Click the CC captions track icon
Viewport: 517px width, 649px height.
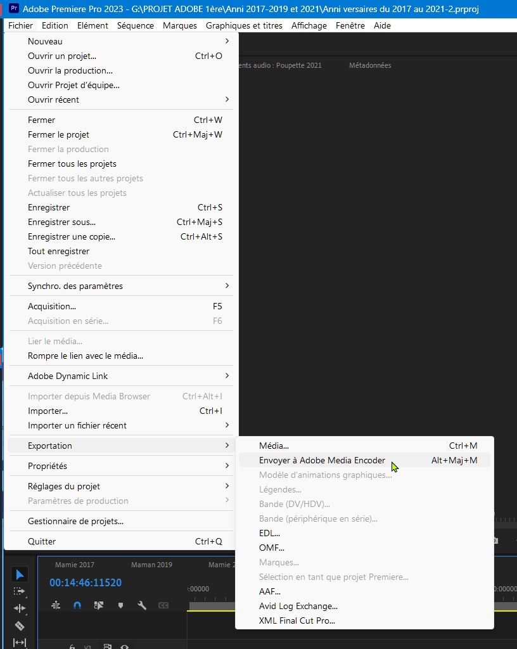tap(163, 605)
